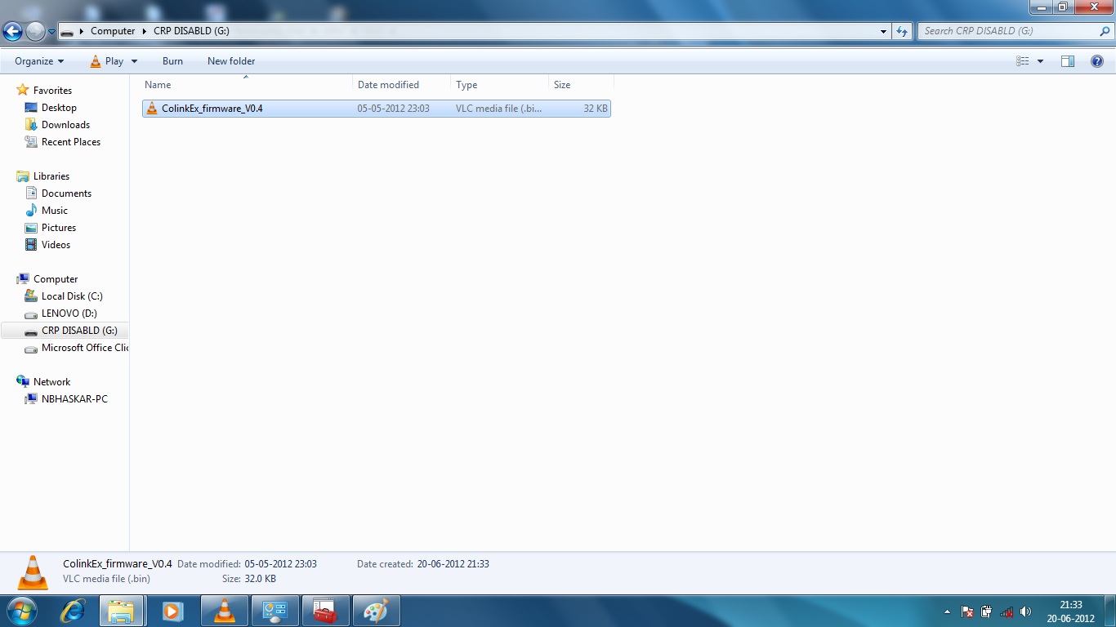1116x627 pixels.
Task: Click the Forward navigation arrow
Action: 35,31
